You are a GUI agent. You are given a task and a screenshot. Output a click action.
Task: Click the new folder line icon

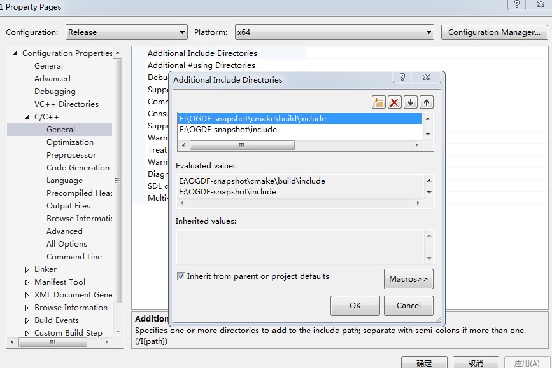[x=379, y=102]
